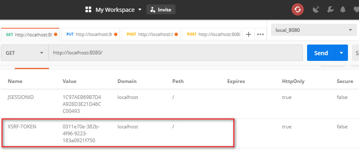The width and height of the screenshot is (359, 150).
Task: Open the tab options ellipsis menu
Action: coord(260,34)
